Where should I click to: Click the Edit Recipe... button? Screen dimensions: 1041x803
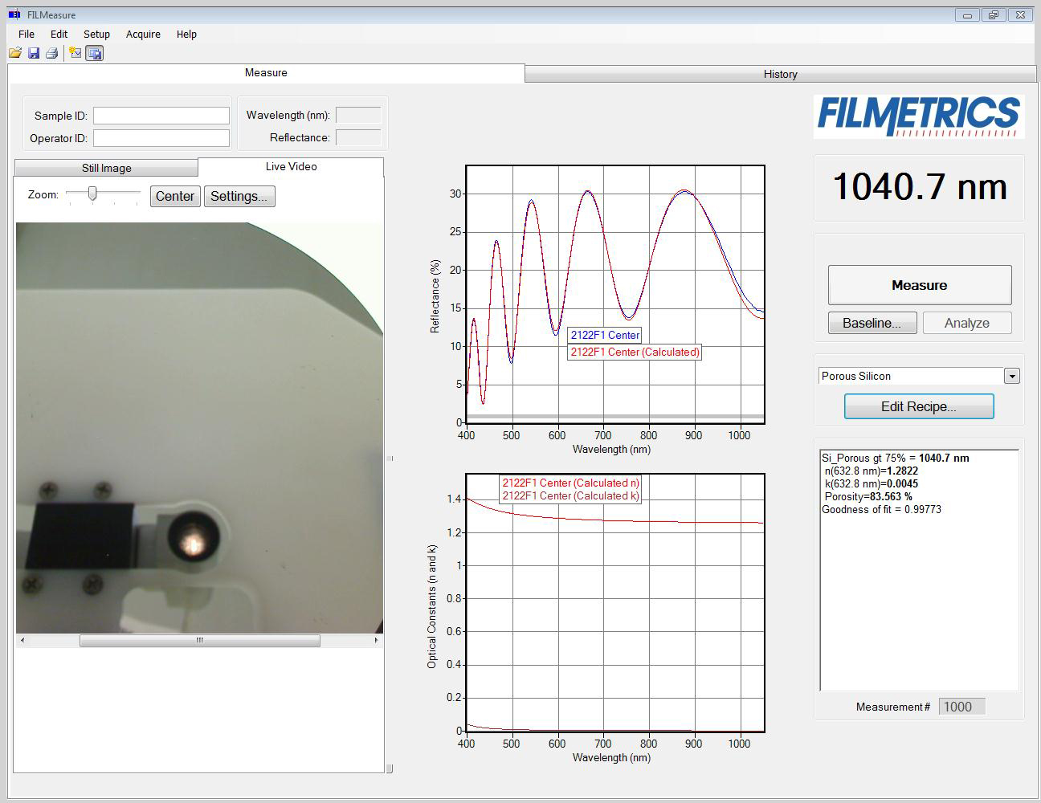pos(919,406)
